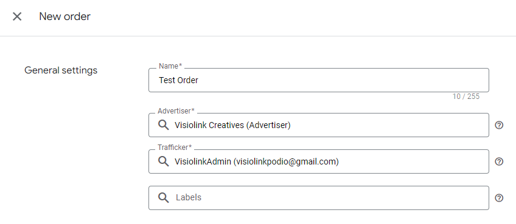
Task: Click the Name* floating field label
Action: (170, 66)
